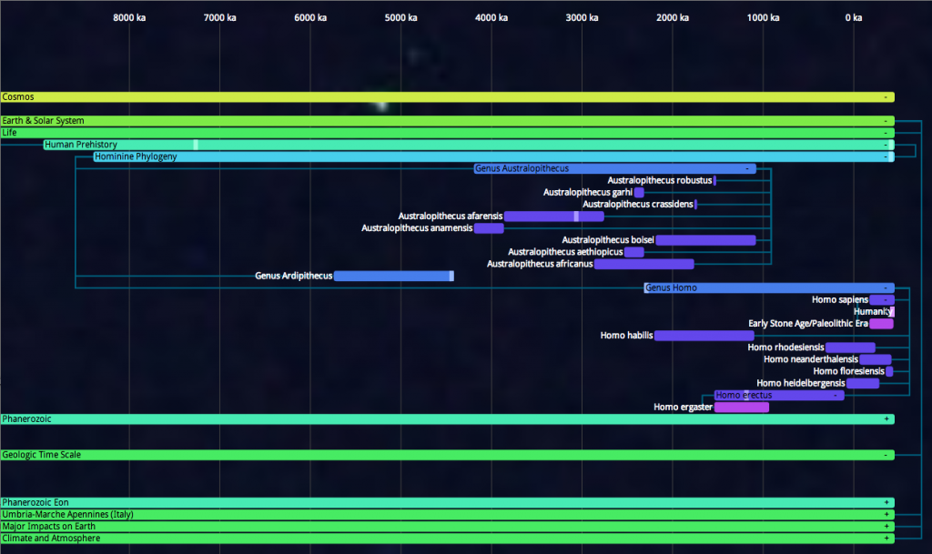Collapse the Geologic Time Scale bar
This screenshot has height=554, width=932.
[x=886, y=455]
